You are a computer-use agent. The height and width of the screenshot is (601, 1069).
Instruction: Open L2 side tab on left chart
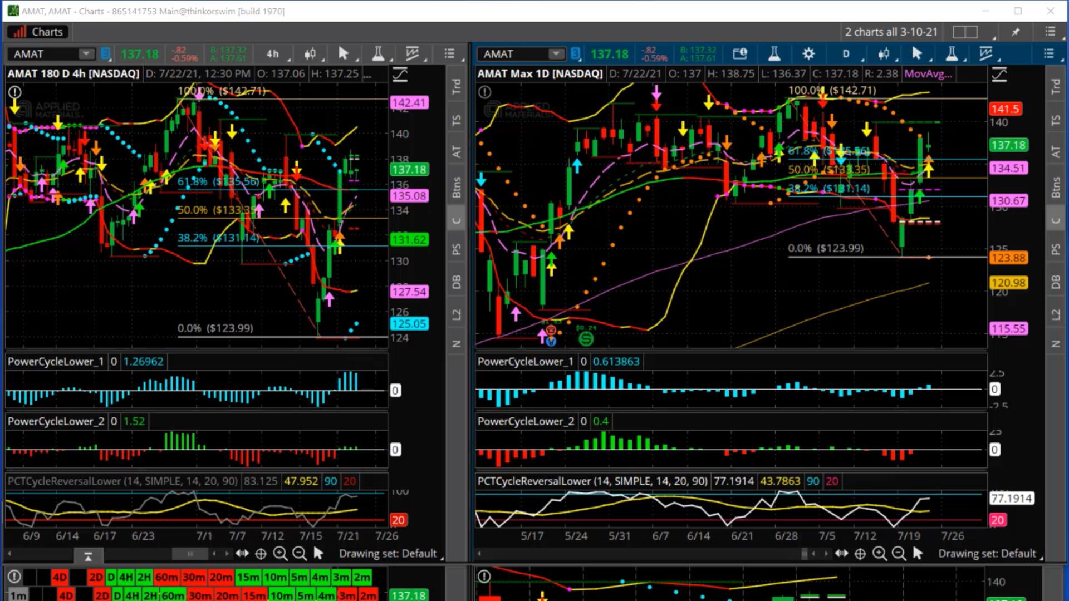[457, 315]
